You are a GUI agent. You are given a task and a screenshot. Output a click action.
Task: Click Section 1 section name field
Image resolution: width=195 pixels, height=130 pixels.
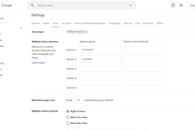144,49
